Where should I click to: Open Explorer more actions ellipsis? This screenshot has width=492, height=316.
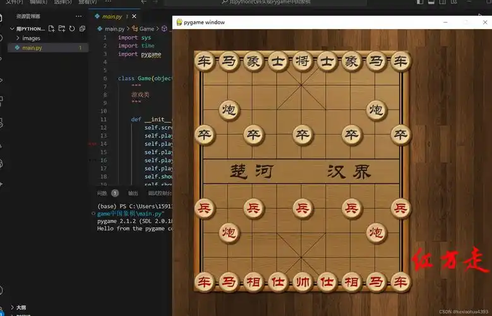pos(78,16)
